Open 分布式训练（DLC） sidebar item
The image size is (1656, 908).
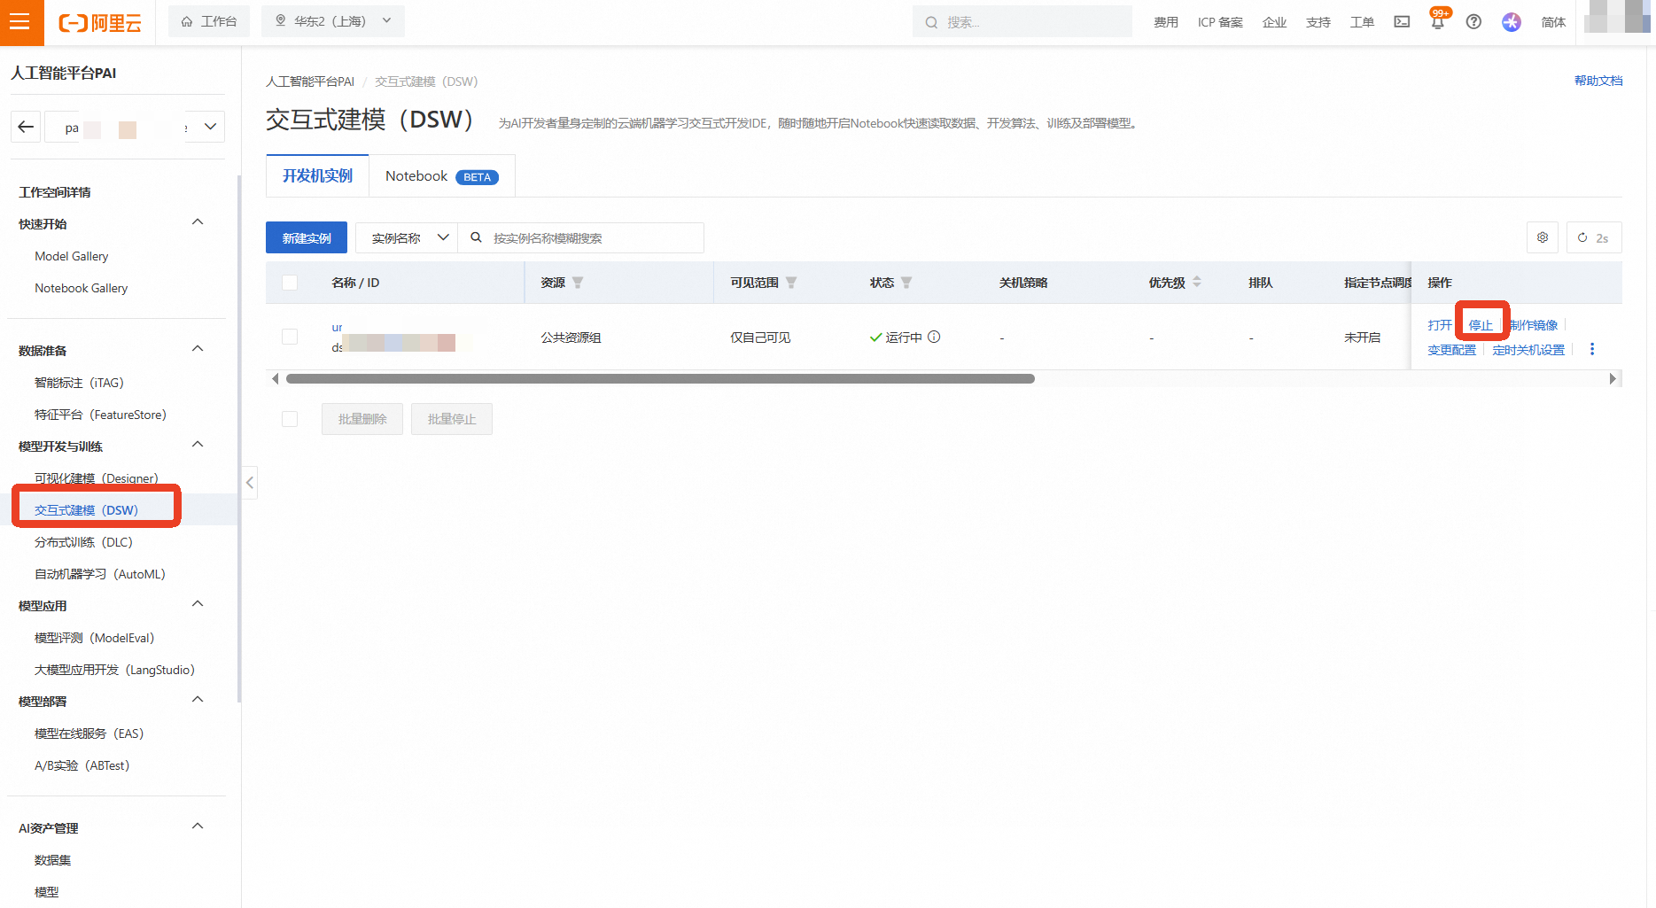[84, 542]
